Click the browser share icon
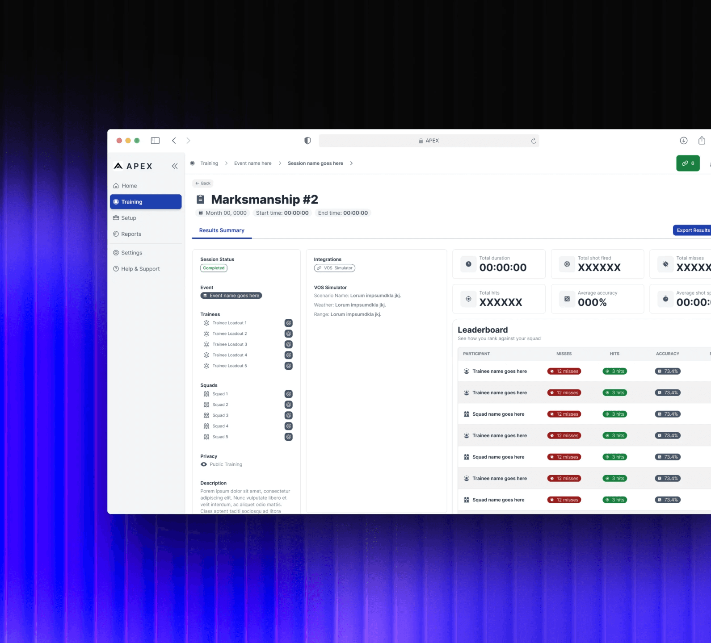The width and height of the screenshot is (711, 643). coord(702,140)
